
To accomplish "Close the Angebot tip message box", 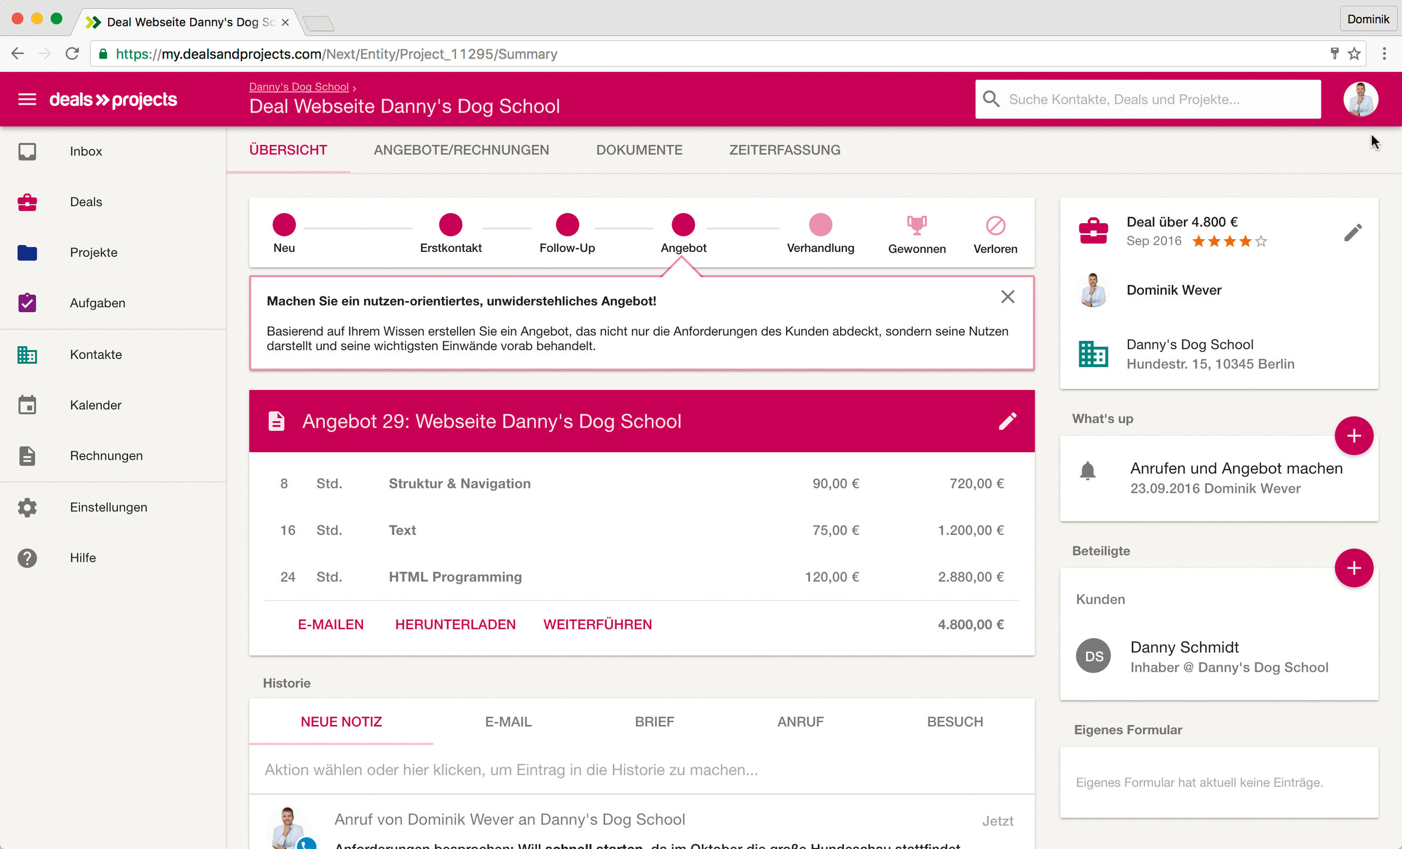I will (x=1007, y=297).
